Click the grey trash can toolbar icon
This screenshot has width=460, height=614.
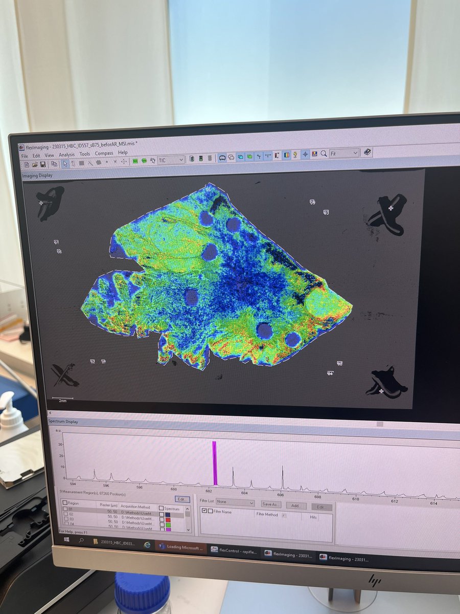(210, 159)
